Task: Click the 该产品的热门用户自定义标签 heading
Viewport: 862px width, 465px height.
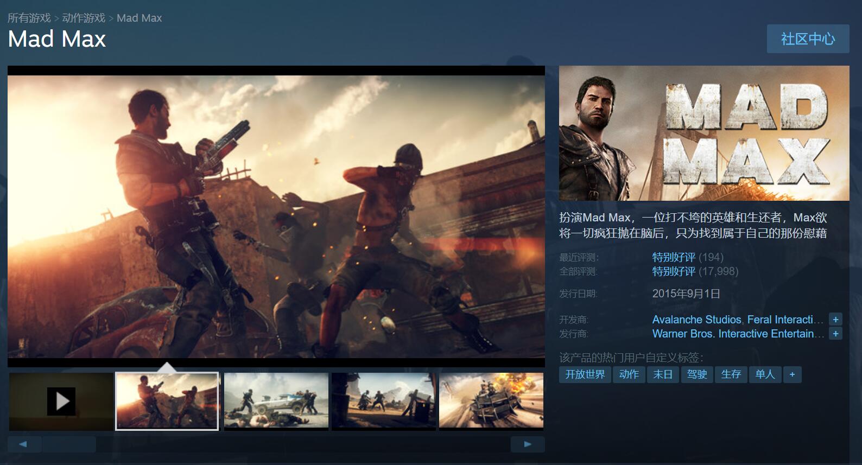Action: point(631,358)
